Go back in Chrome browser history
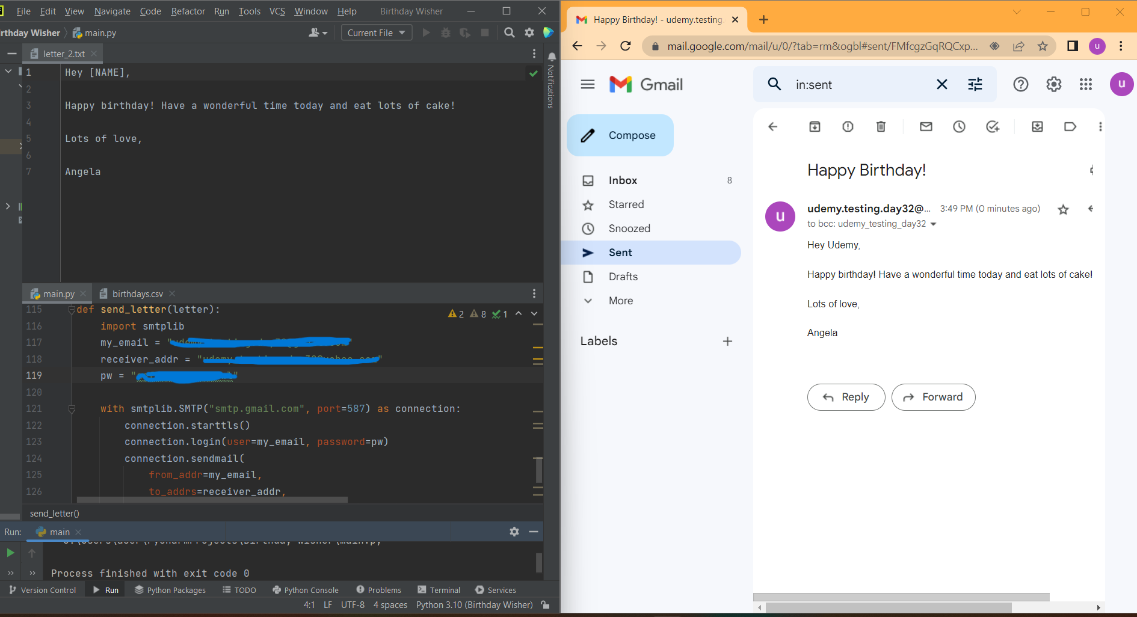This screenshot has height=617, width=1137. click(x=577, y=46)
